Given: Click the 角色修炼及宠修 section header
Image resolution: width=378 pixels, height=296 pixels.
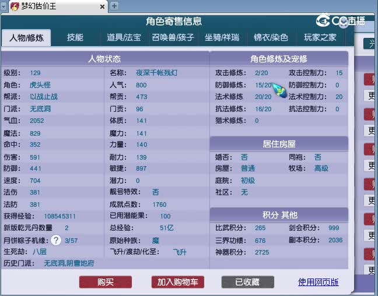Looking at the screenshot, I should tap(279, 59).
